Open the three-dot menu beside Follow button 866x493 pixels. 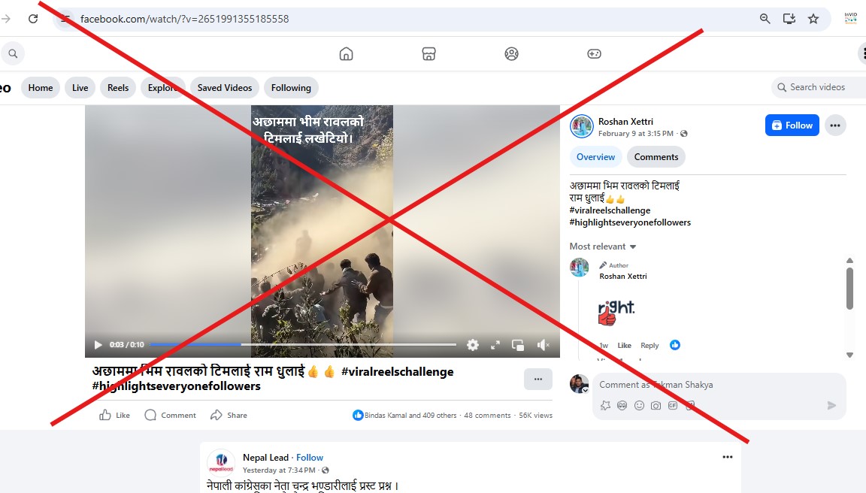835,126
